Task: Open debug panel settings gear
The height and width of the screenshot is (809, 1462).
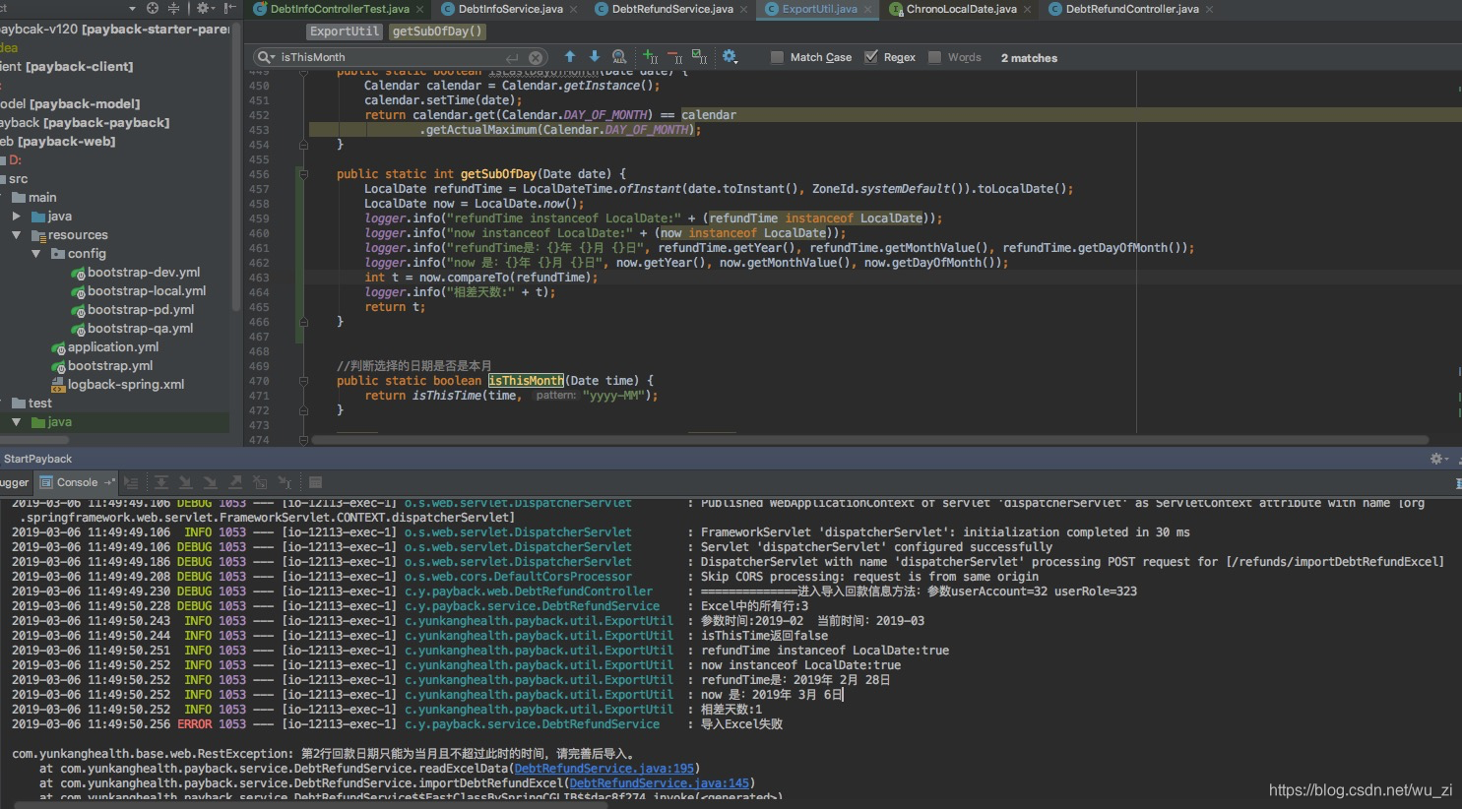Action: tap(1438, 459)
